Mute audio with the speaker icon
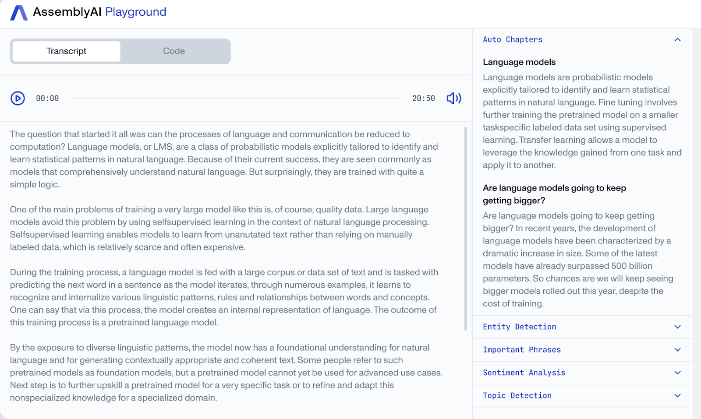The image size is (701, 419). click(x=453, y=99)
